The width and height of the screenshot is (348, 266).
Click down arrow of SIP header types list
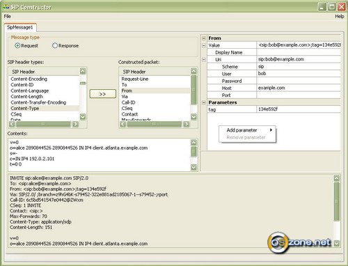pyautogui.click(x=83, y=117)
